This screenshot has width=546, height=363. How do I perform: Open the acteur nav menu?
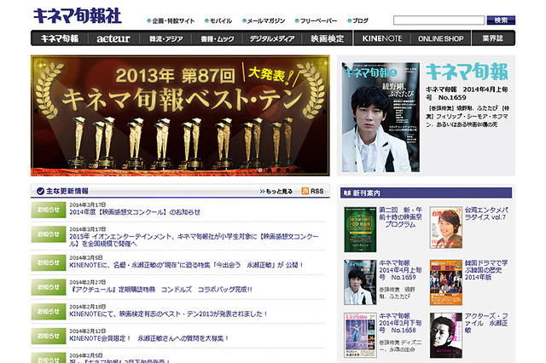click(113, 38)
